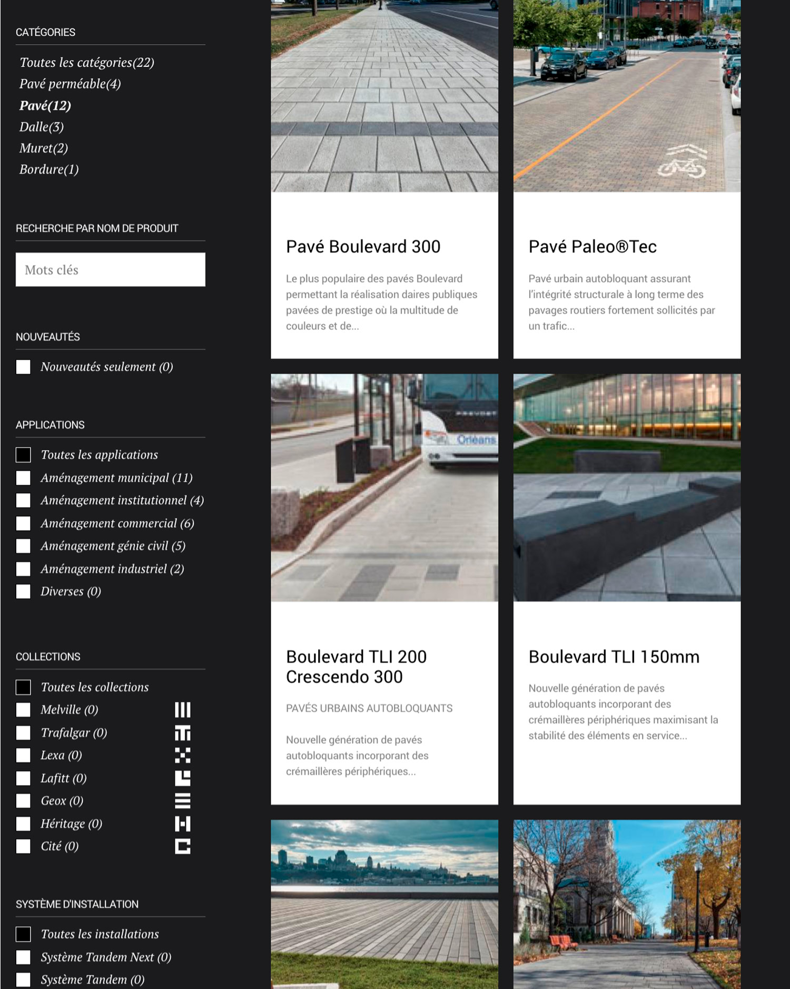Click the Trafalgar collection pattern icon
The height and width of the screenshot is (989, 790).
(x=183, y=733)
